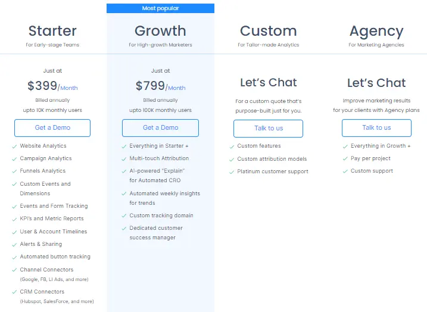Select the Growth plan heading
The image size is (427, 312).
(x=160, y=31)
